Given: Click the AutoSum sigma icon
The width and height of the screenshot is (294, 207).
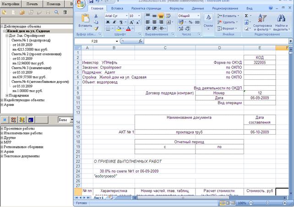Looking at the screenshot, I should click(246, 16).
